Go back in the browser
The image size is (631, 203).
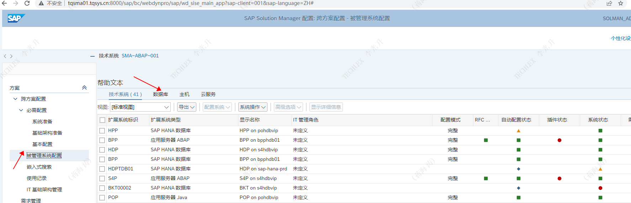(5, 3)
